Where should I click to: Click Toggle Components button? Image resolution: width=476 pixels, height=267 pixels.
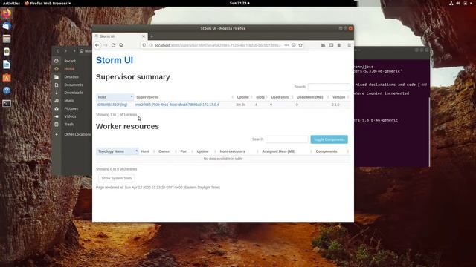[329, 139]
